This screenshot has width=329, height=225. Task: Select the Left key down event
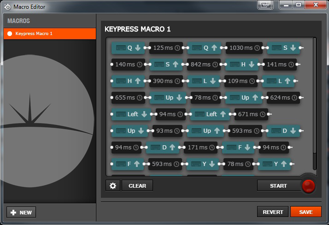(131, 114)
